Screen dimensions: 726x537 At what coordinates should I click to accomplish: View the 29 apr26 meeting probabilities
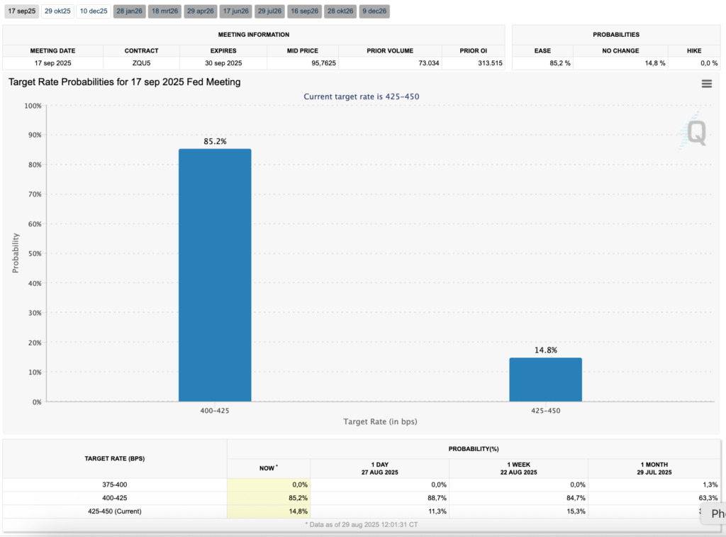(x=200, y=11)
